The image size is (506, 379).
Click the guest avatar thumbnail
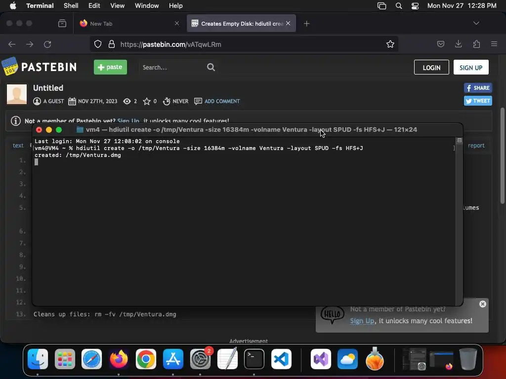tap(17, 94)
